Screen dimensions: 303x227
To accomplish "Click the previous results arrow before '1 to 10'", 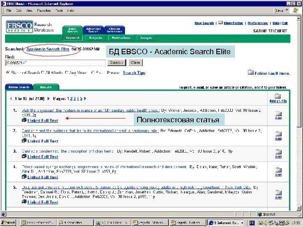I will [11, 99].
